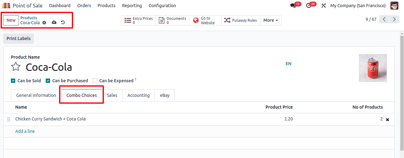Click the 2.20 product price cell
The width and height of the screenshot is (404, 158).
point(288,119)
